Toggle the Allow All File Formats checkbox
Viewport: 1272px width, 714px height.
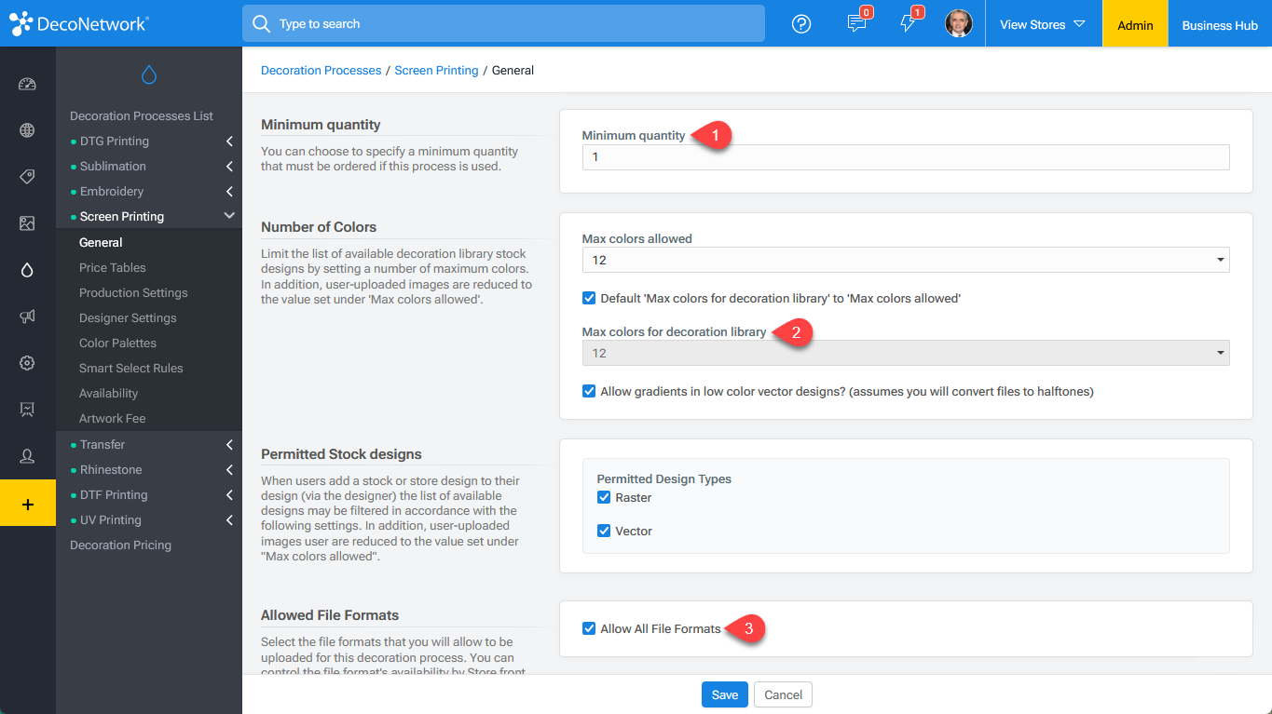[589, 629]
